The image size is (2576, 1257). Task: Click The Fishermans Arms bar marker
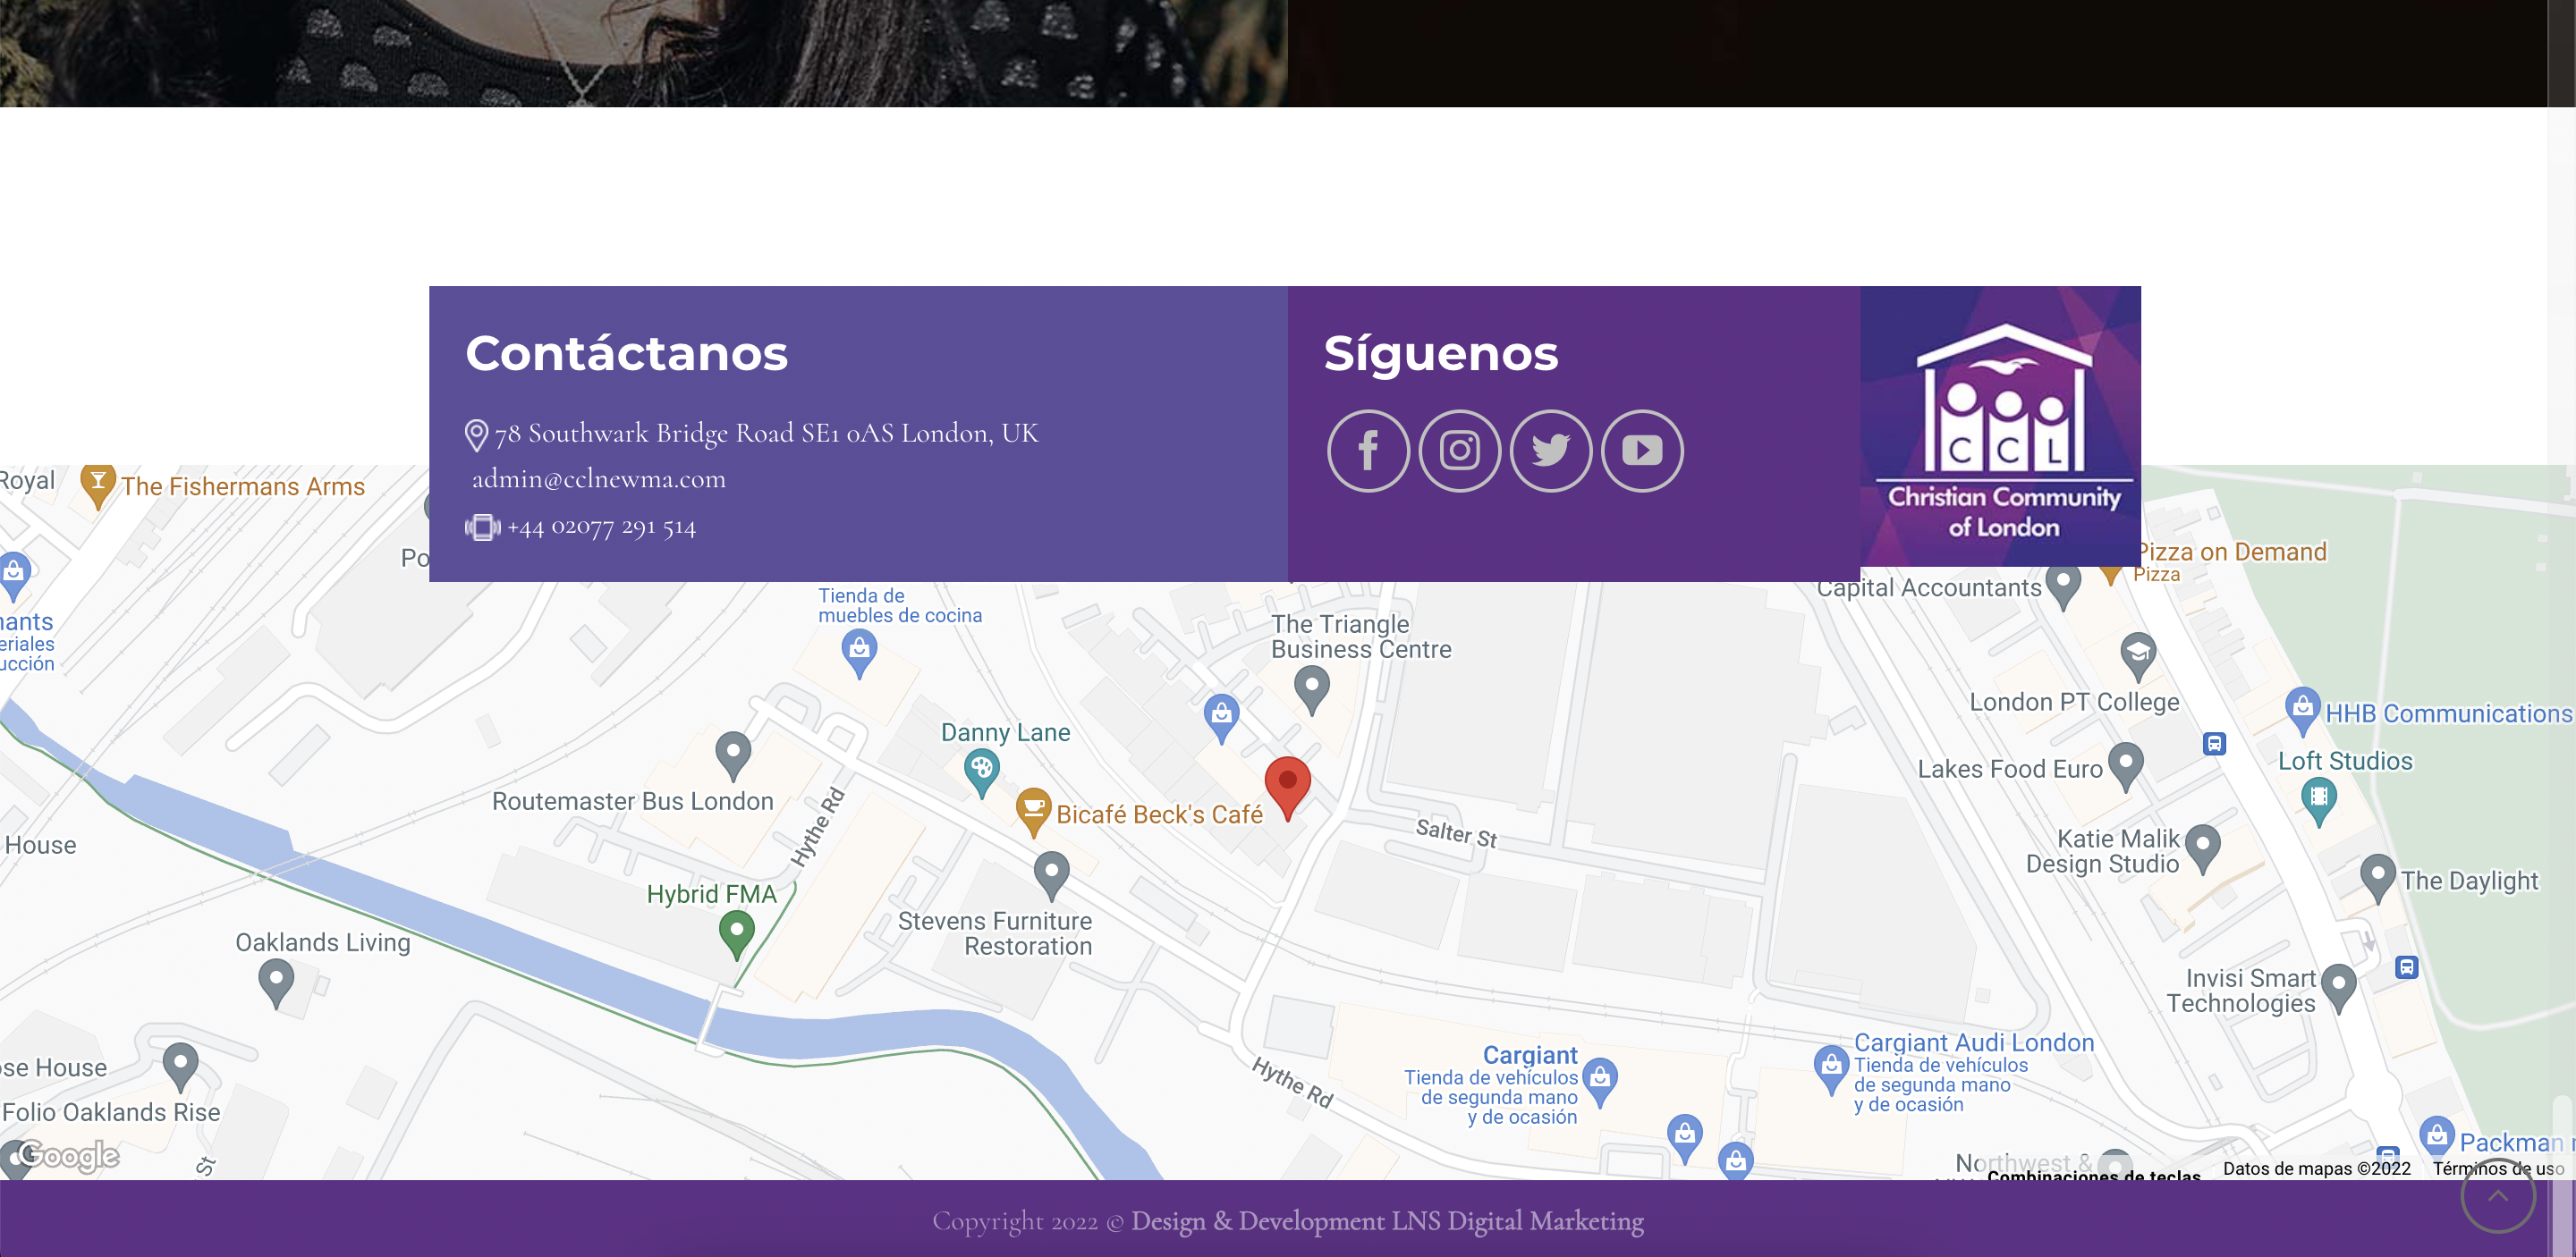point(98,485)
